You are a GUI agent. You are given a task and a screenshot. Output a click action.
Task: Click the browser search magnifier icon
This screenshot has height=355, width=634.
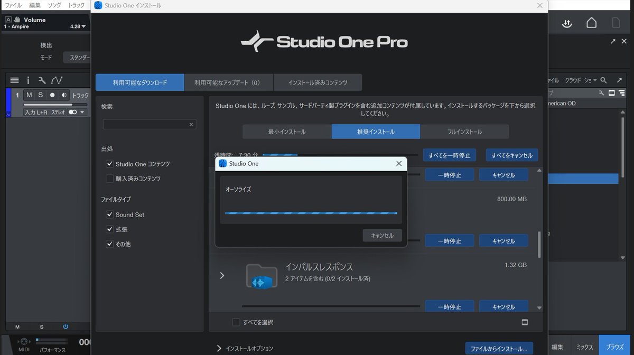tap(603, 80)
